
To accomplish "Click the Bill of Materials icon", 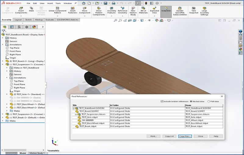I will click(143, 10).
